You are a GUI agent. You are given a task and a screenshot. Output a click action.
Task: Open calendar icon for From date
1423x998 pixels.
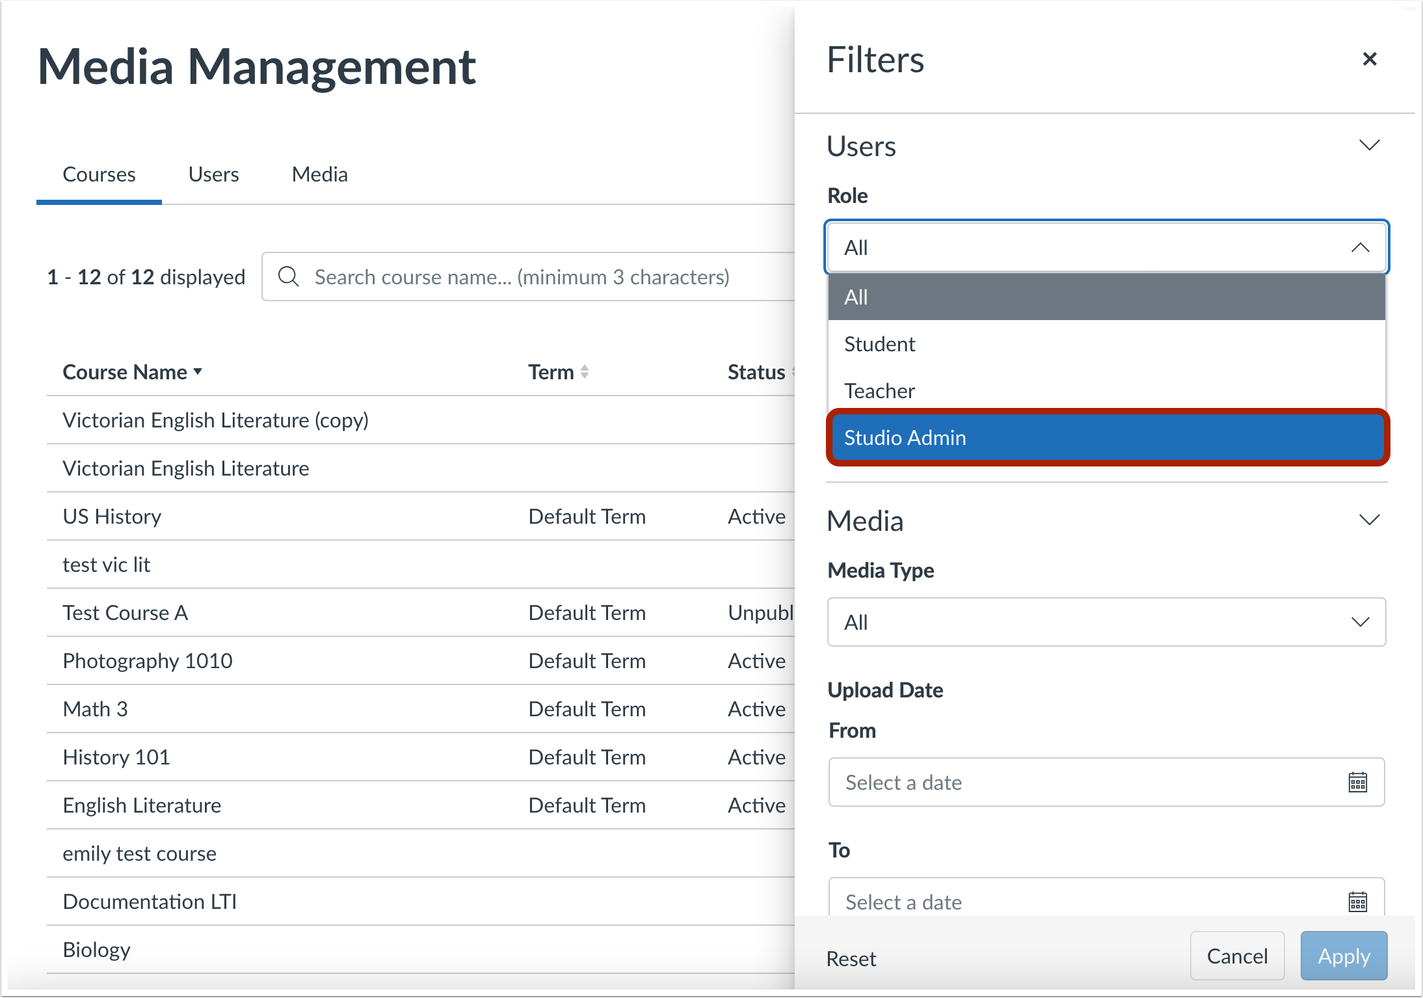[x=1357, y=782]
